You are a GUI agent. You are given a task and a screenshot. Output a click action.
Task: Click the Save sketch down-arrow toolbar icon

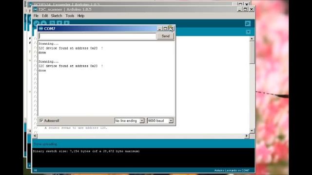click(67, 23)
